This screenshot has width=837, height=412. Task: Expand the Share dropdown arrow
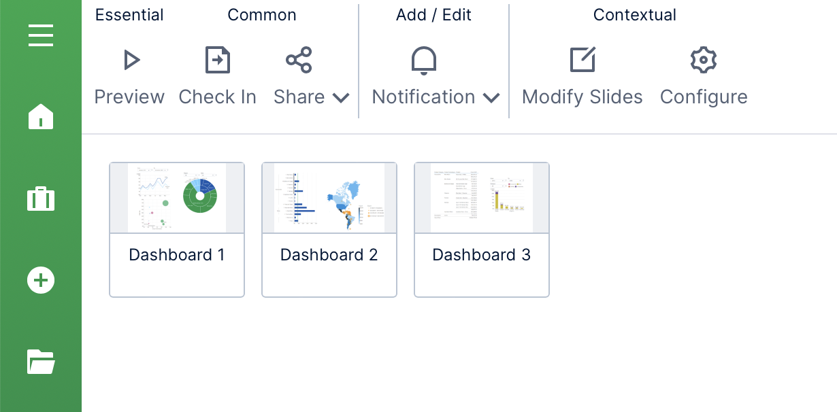[341, 98]
